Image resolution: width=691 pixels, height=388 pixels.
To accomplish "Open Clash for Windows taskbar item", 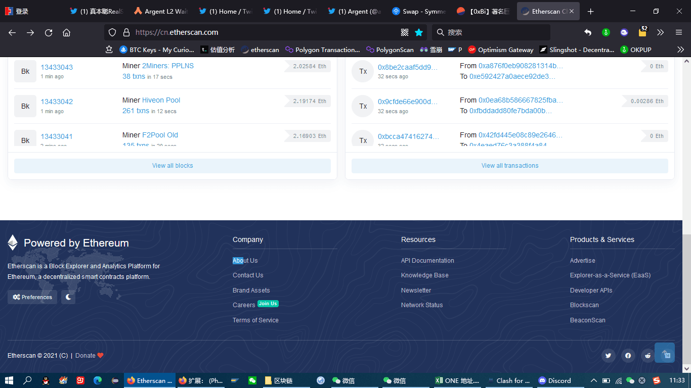I will pos(509,380).
